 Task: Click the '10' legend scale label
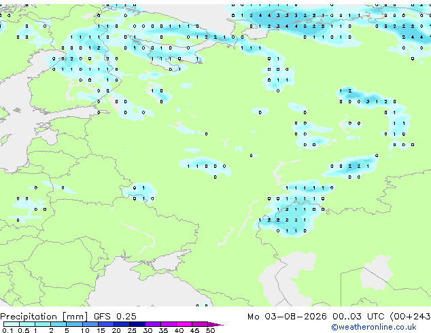pos(85,330)
